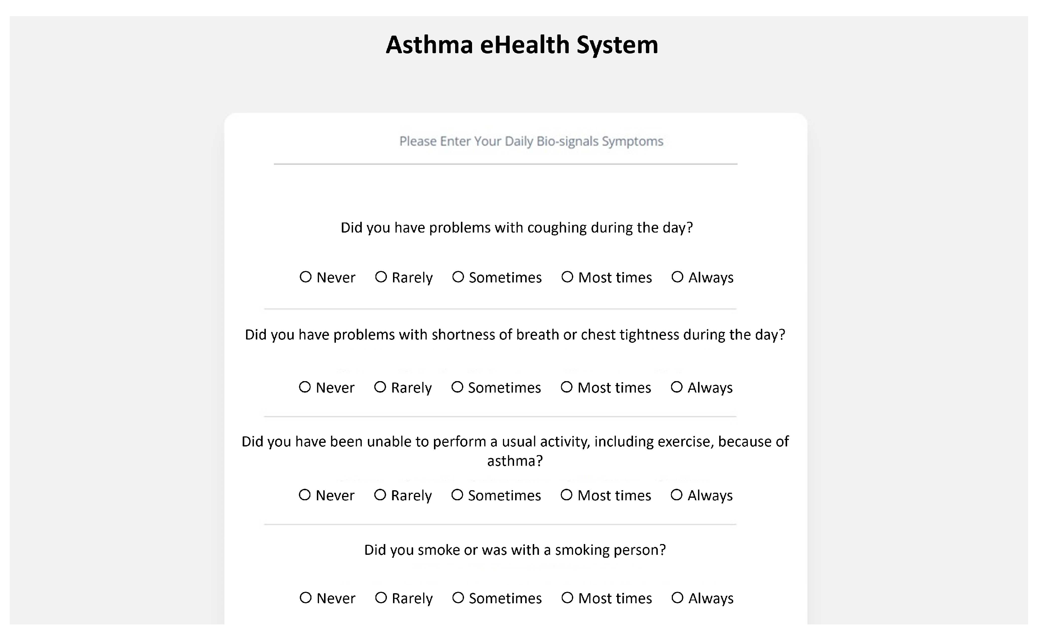Pick Sometimes for coughing problems
The height and width of the screenshot is (637, 1040).
[458, 277]
